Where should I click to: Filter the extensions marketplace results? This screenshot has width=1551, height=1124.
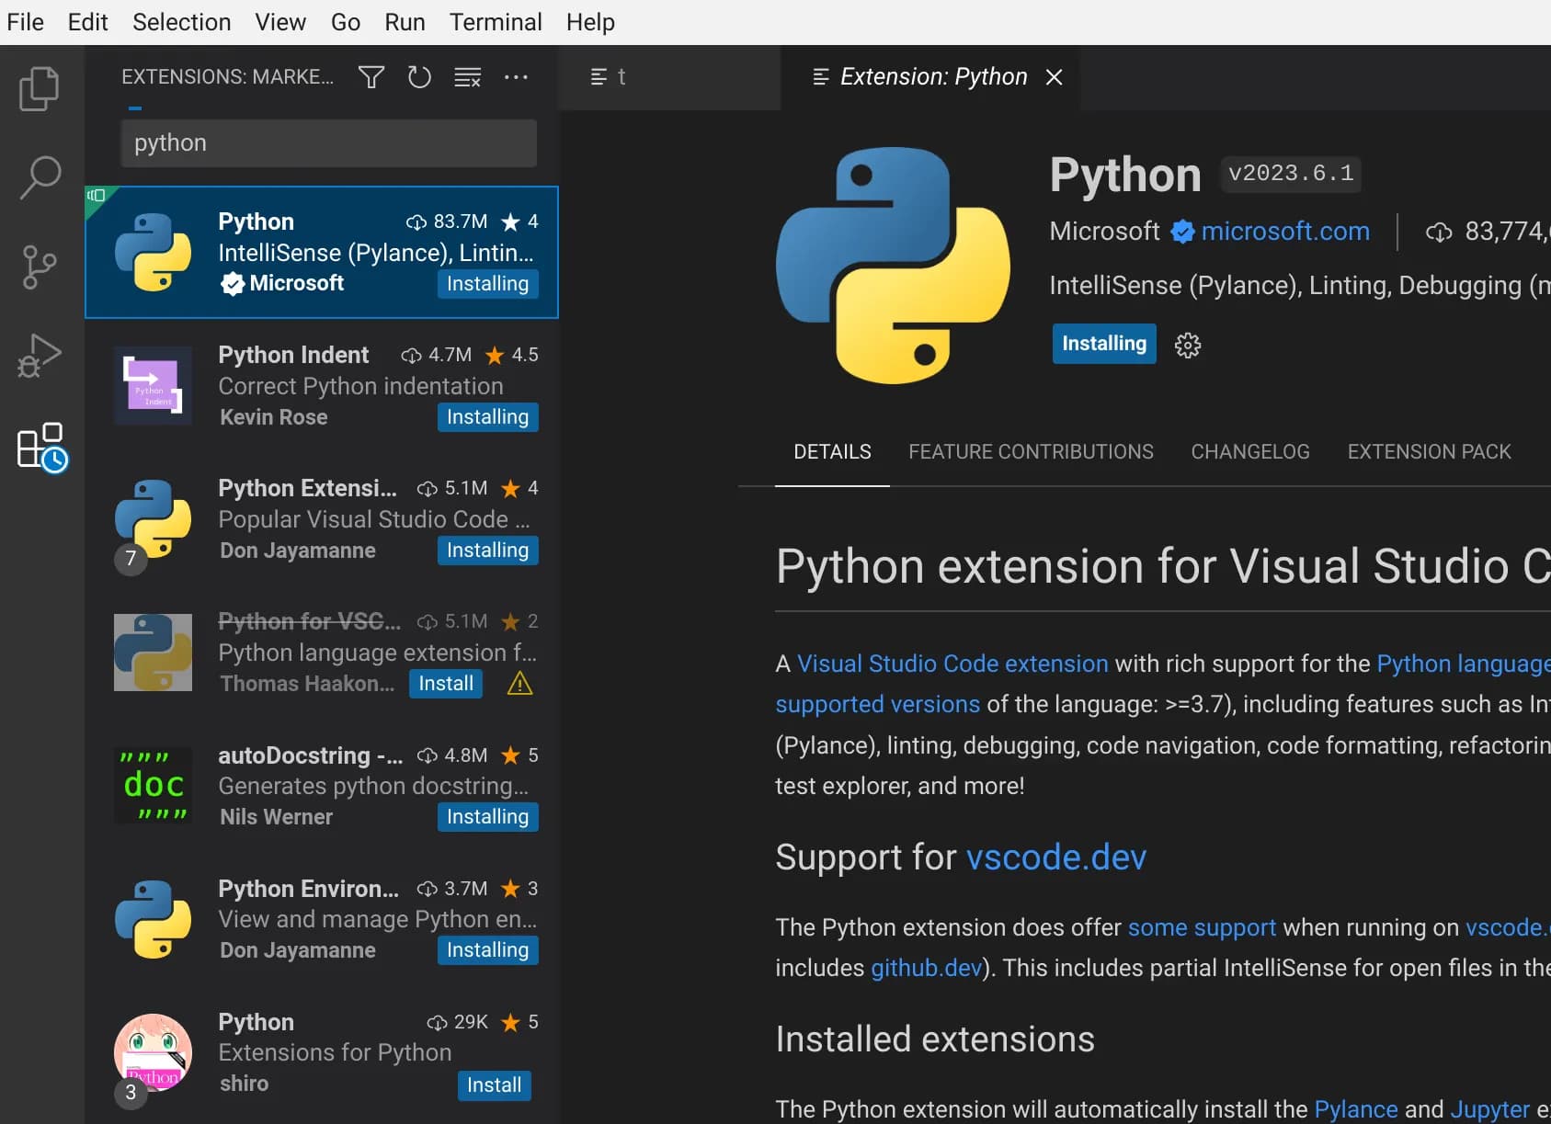point(371,77)
